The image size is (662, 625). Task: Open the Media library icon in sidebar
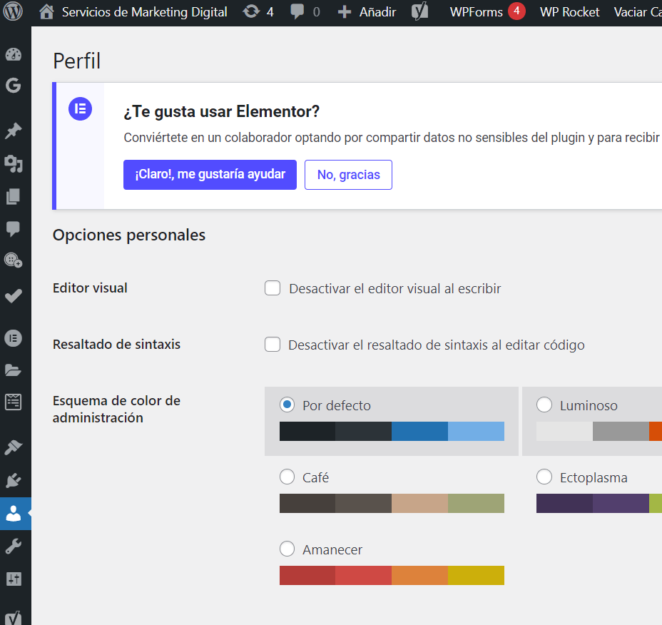click(13, 164)
